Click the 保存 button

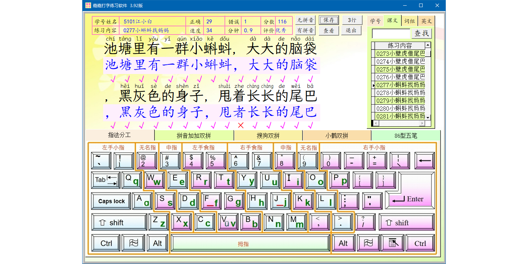click(329, 20)
